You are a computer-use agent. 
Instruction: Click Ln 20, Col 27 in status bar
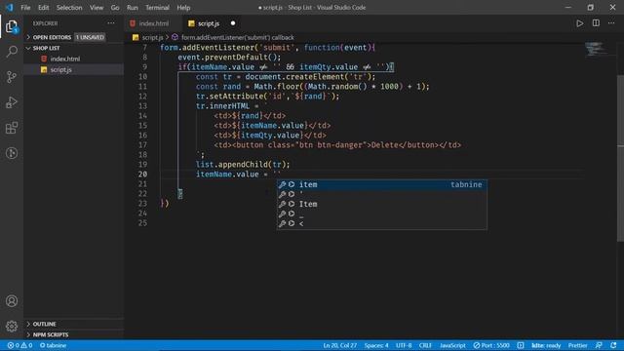coord(340,345)
